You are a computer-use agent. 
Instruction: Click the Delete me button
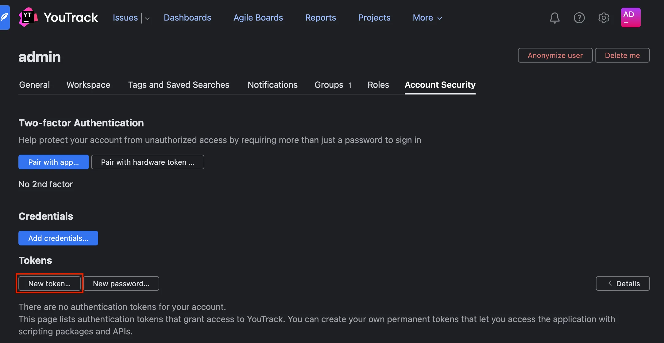tap(622, 55)
